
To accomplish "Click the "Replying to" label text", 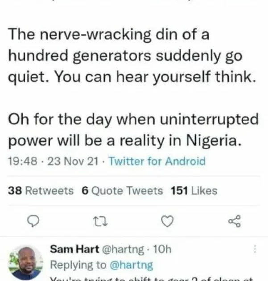I will (x=78, y=265).
